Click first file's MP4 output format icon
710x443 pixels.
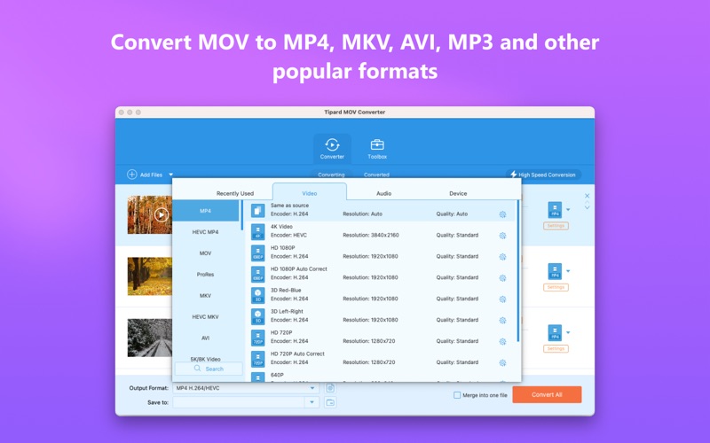point(555,210)
